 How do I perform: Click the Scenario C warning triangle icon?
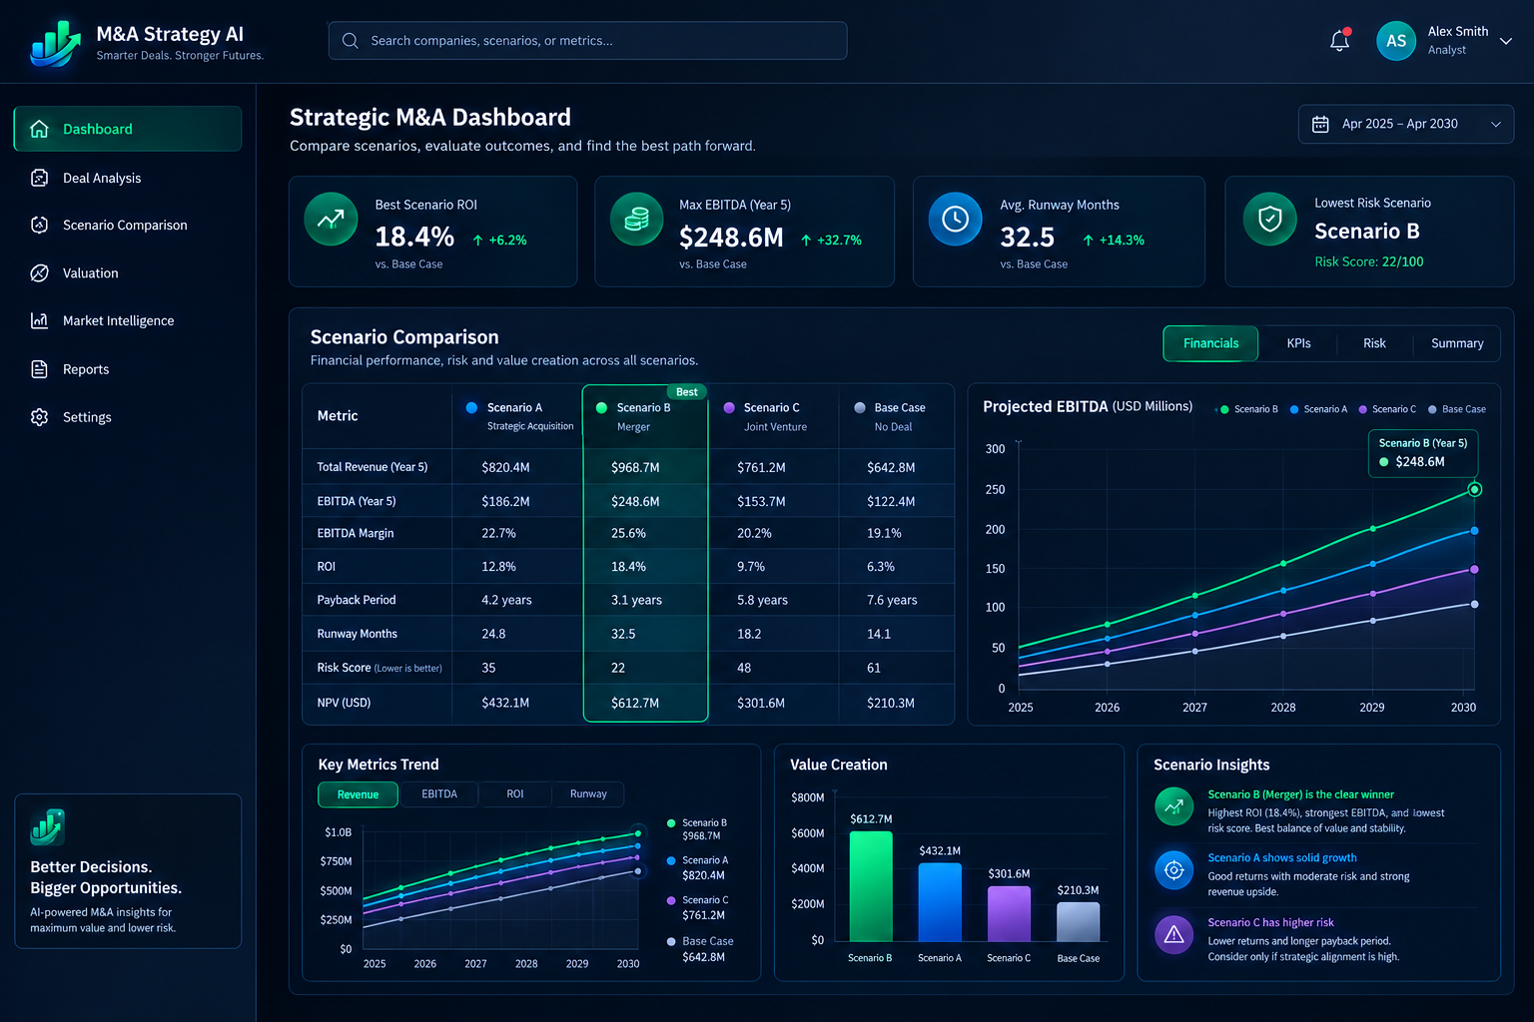[1173, 934]
